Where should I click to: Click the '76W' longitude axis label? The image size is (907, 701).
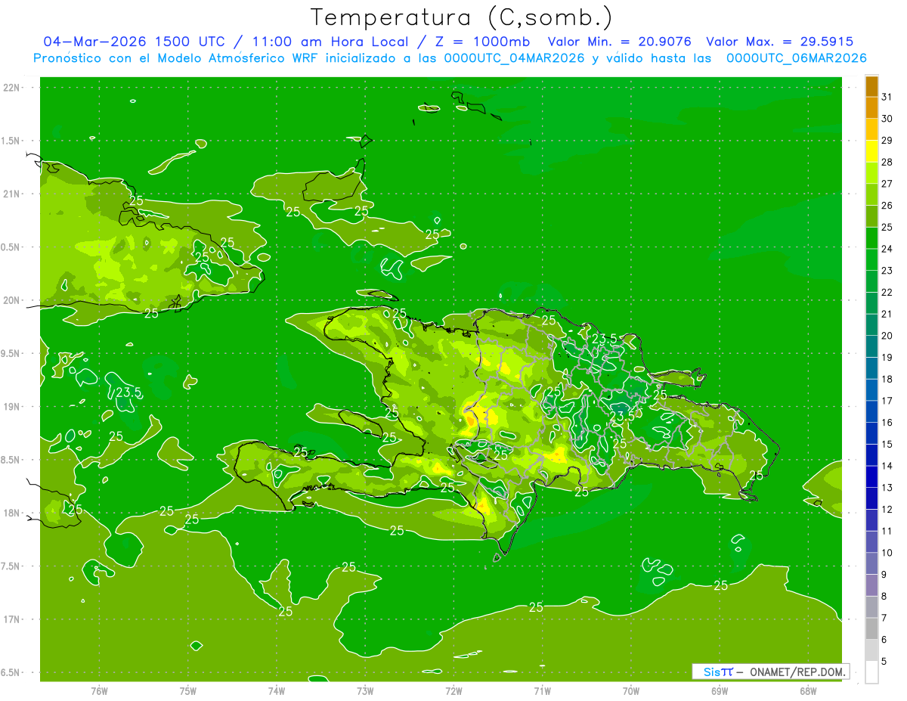click(99, 691)
